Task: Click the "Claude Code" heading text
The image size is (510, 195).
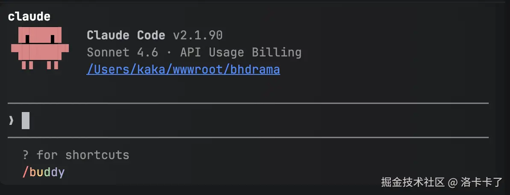Action: tap(126, 35)
